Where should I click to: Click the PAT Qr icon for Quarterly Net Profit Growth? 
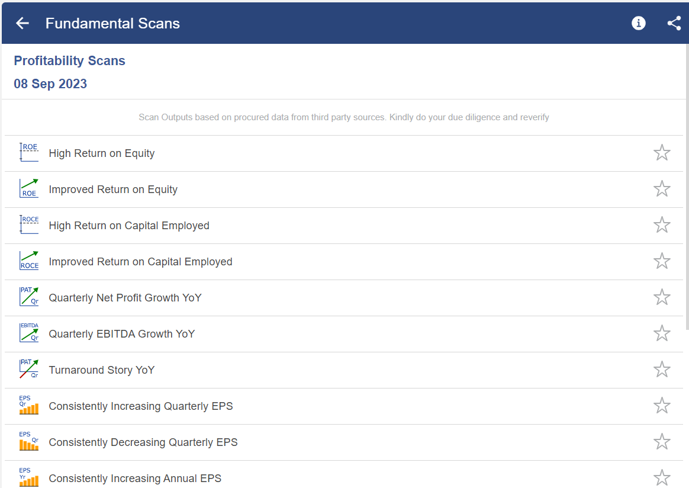point(29,297)
